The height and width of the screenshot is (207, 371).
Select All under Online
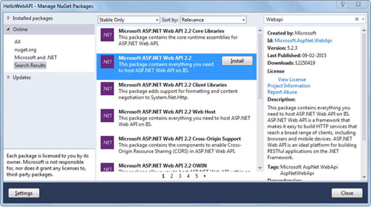click(x=17, y=42)
